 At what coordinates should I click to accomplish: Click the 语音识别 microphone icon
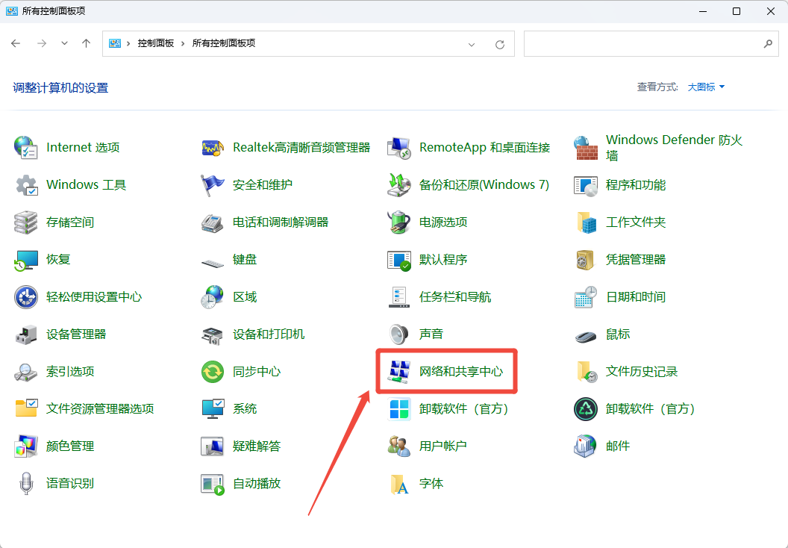(x=25, y=484)
